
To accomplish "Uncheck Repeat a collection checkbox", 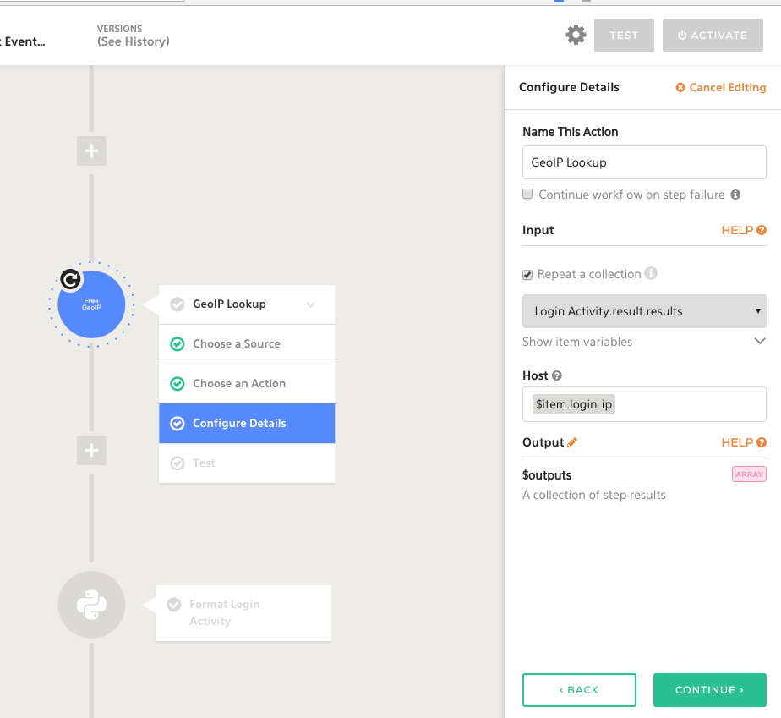I will tap(528, 275).
